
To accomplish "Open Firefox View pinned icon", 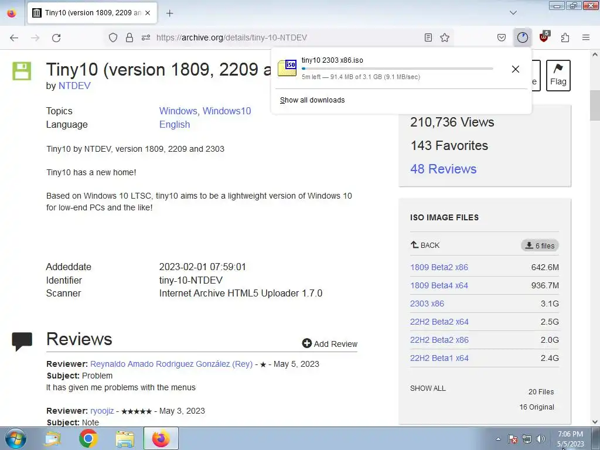I will click(12, 13).
